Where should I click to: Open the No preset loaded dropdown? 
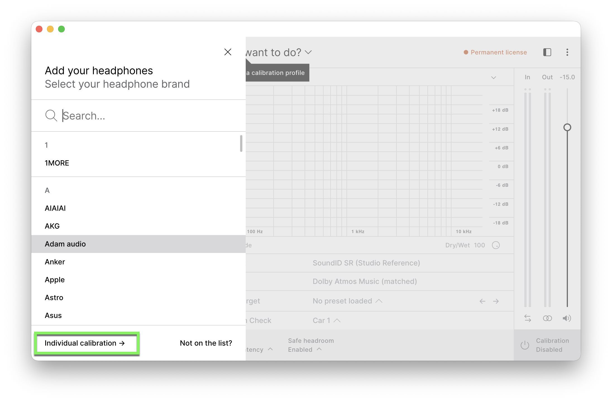click(347, 301)
